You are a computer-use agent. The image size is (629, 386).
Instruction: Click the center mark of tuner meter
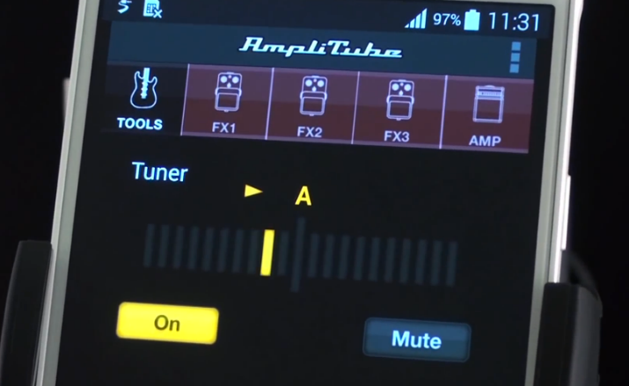[x=302, y=249]
